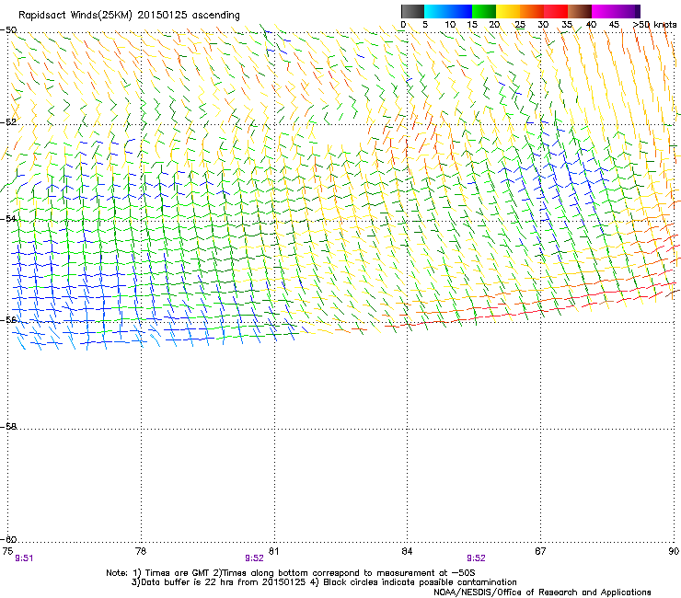This screenshot has height=598, width=681.
Task: Click the red 30-35 knots color band
Action: [556, 11]
